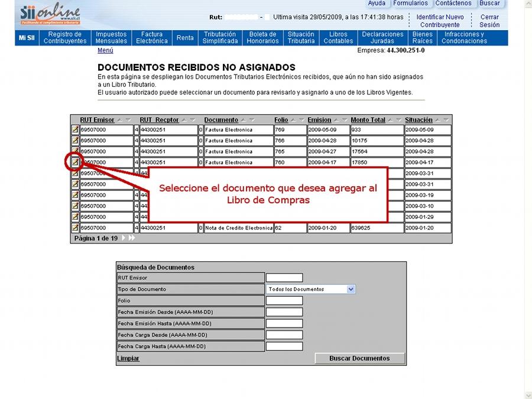532x399 pixels.
Task: Click the Buscar link in header
Action: (489, 3)
